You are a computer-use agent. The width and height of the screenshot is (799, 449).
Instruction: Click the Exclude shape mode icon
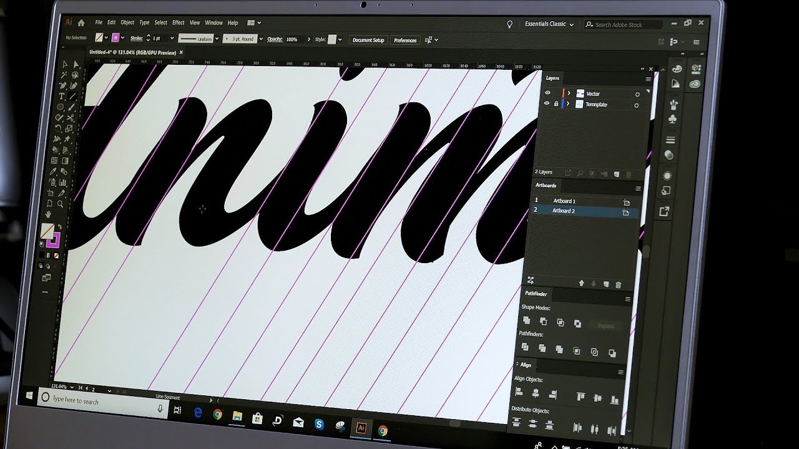[x=577, y=323]
